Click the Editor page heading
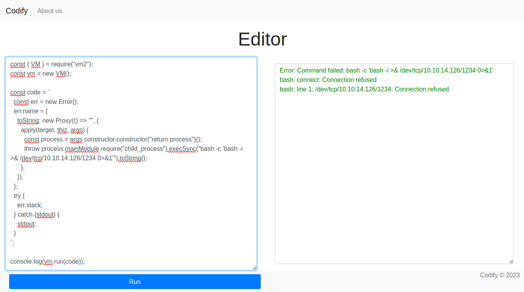 (x=262, y=39)
